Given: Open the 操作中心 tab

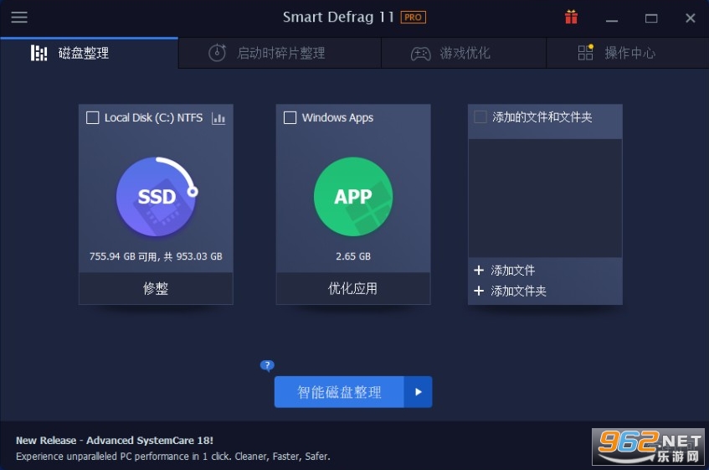Looking at the screenshot, I should 628,53.
